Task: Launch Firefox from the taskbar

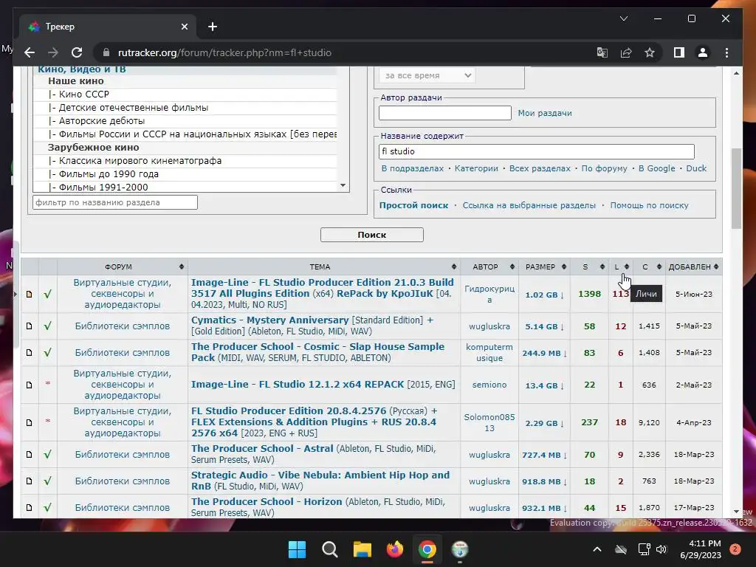Action: point(395,549)
